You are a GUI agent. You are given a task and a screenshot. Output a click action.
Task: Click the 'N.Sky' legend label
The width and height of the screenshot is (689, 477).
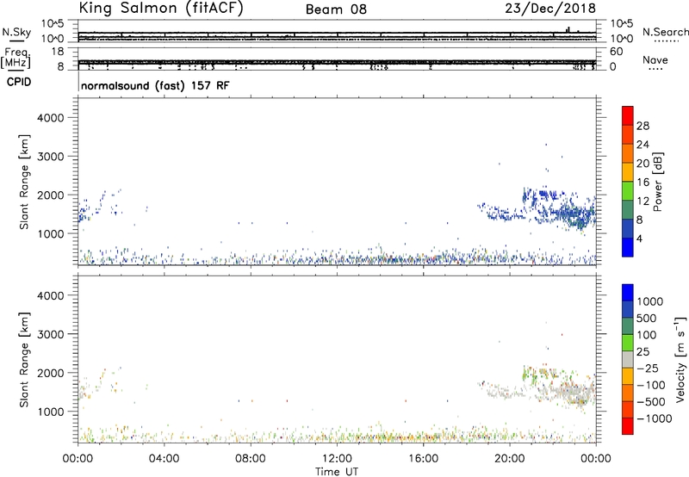point(16,32)
